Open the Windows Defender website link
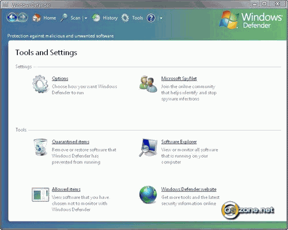Image resolution: width=288 pixels, height=230 pixels. coord(189,189)
